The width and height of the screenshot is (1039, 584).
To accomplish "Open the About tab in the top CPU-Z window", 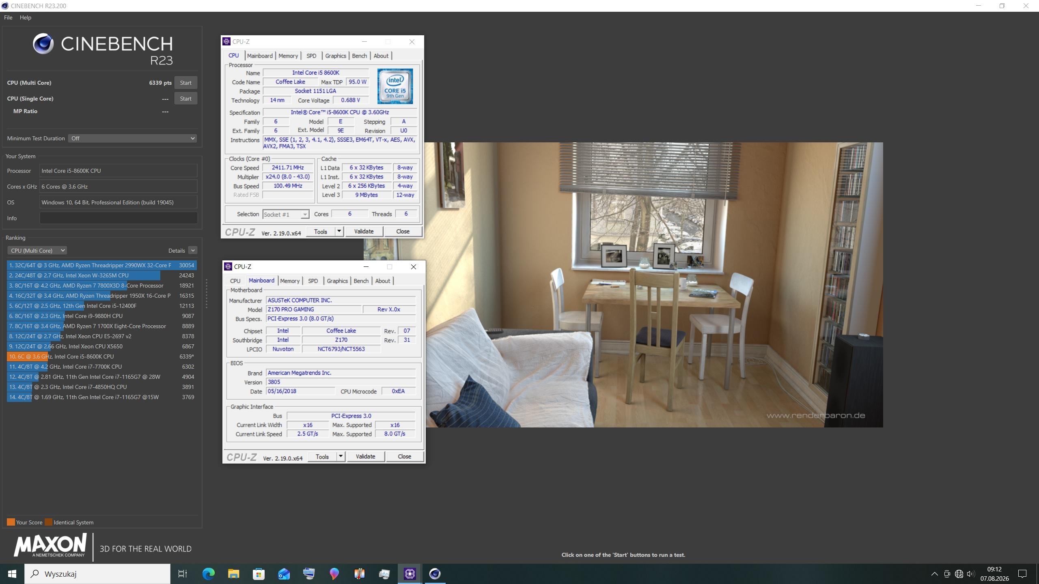I will tap(381, 56).
